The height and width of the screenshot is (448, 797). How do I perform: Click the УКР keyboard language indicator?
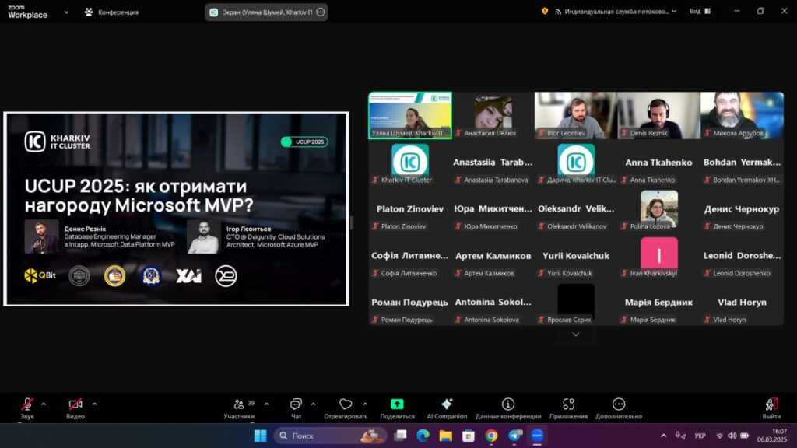(x=700, y=436)
